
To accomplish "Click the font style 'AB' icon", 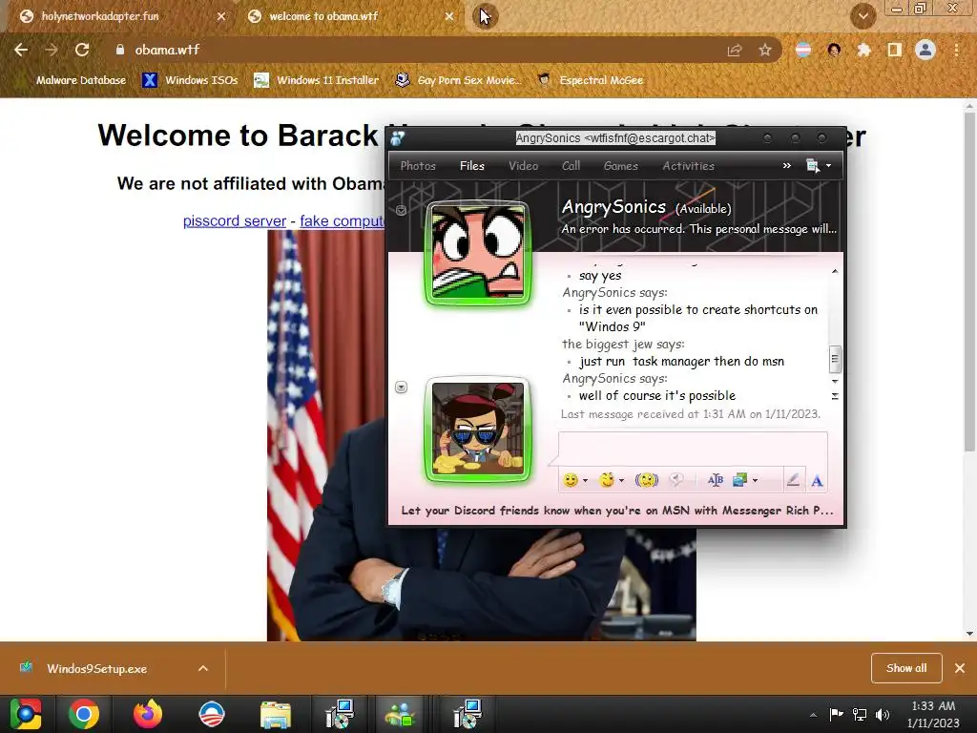I will (716, 480).
